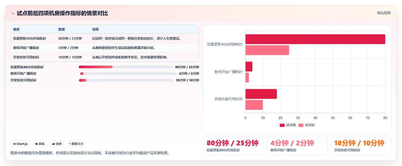Click table data cell 80分钟 / 25分钟
This screenshot has height=166, width=402.
tap(70, 39)
